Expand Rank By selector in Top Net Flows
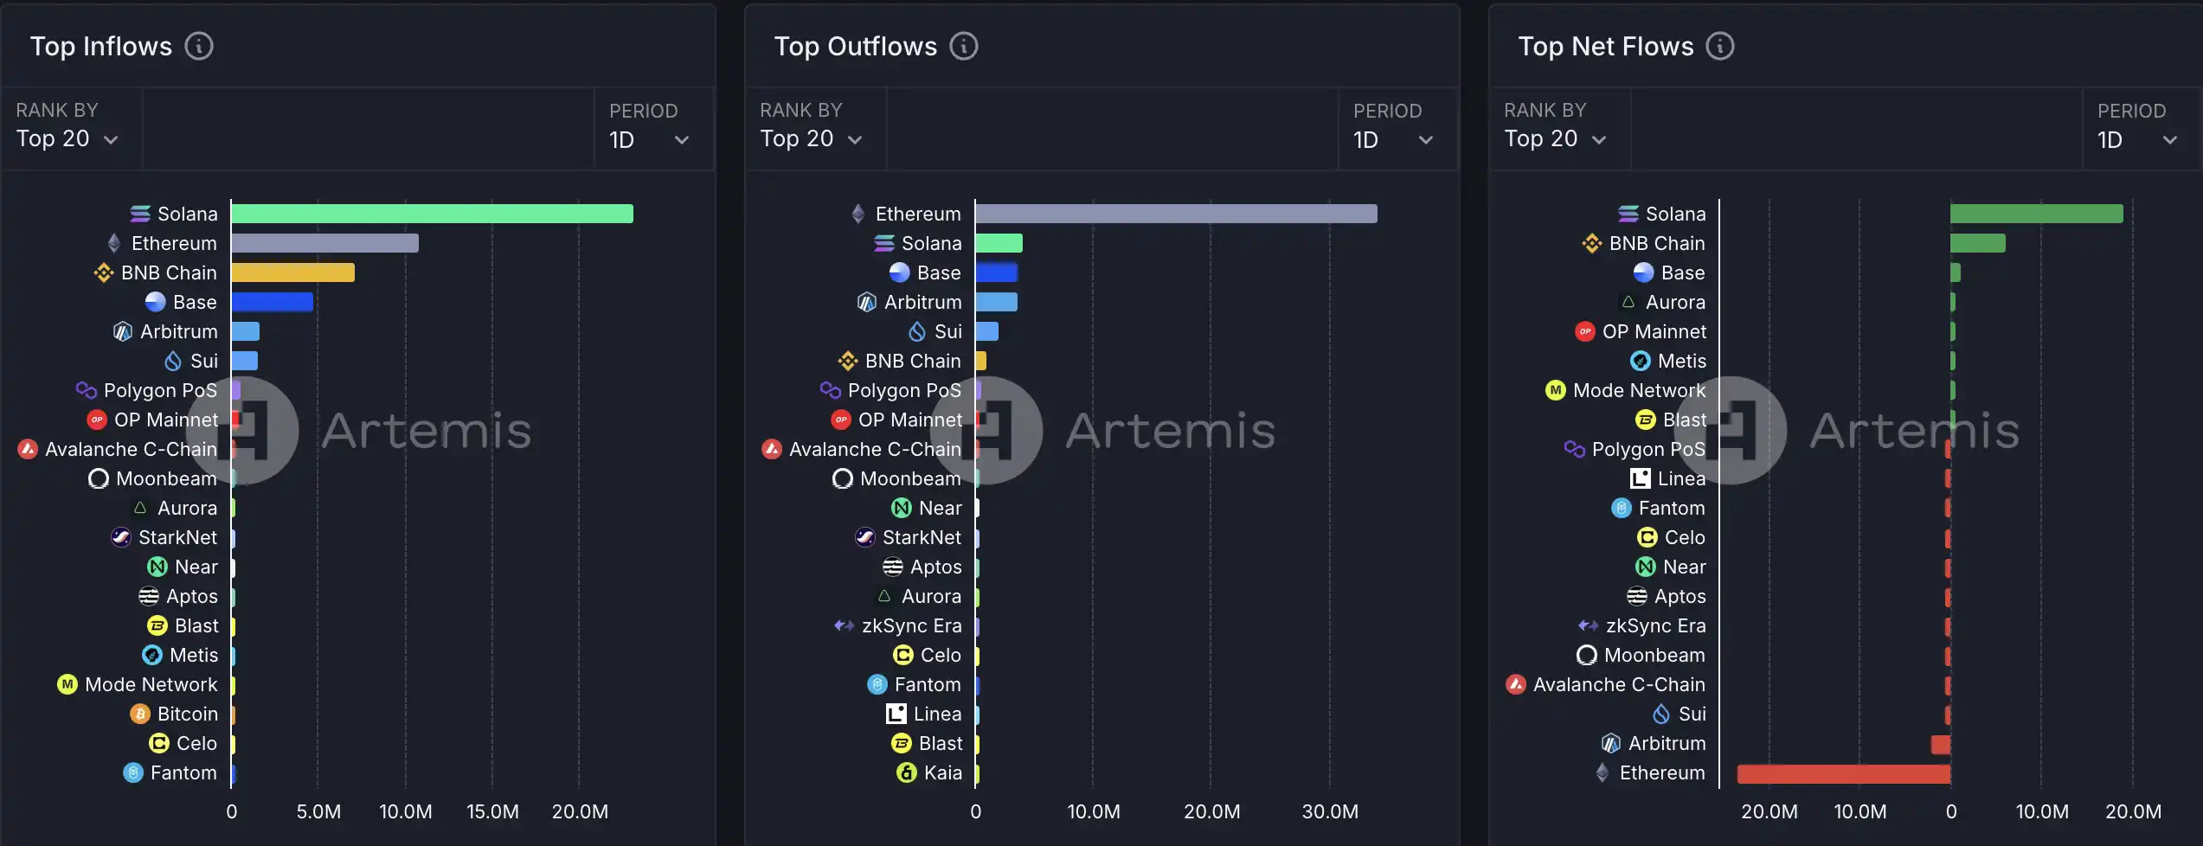 click(1556, 138)
